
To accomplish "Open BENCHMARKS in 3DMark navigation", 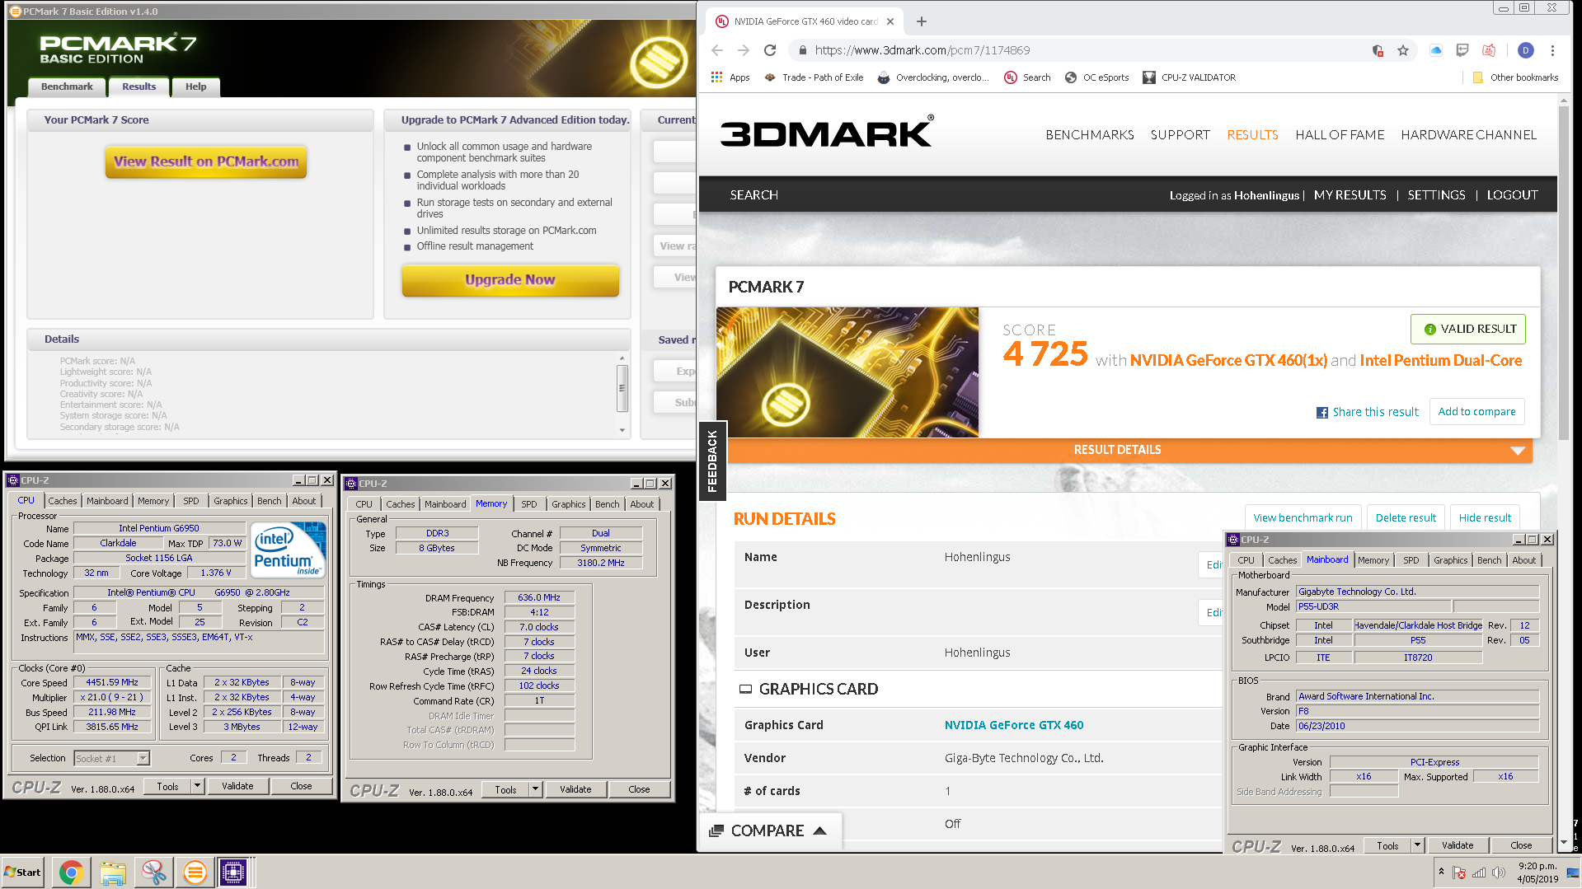I will click(x=1090, y=135).
